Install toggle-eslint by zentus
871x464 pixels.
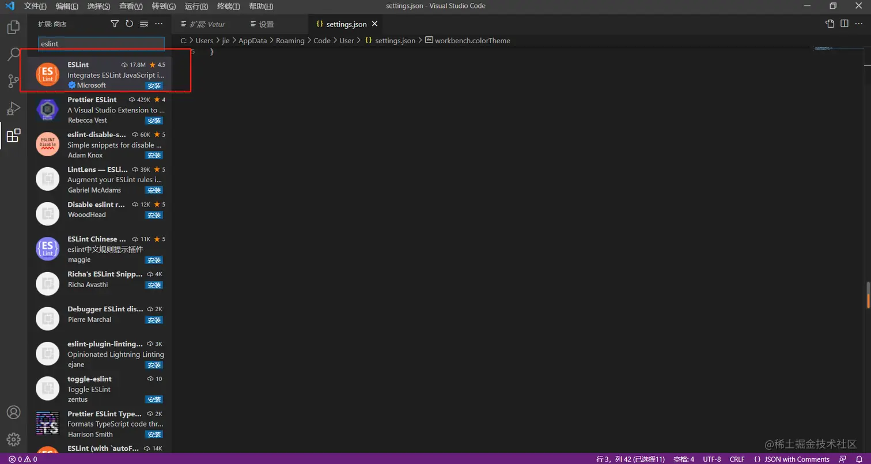(154, 399)
